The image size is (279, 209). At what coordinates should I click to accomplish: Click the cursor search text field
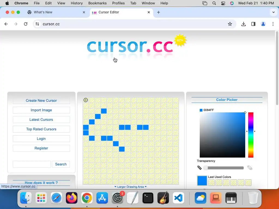(32, 164)
